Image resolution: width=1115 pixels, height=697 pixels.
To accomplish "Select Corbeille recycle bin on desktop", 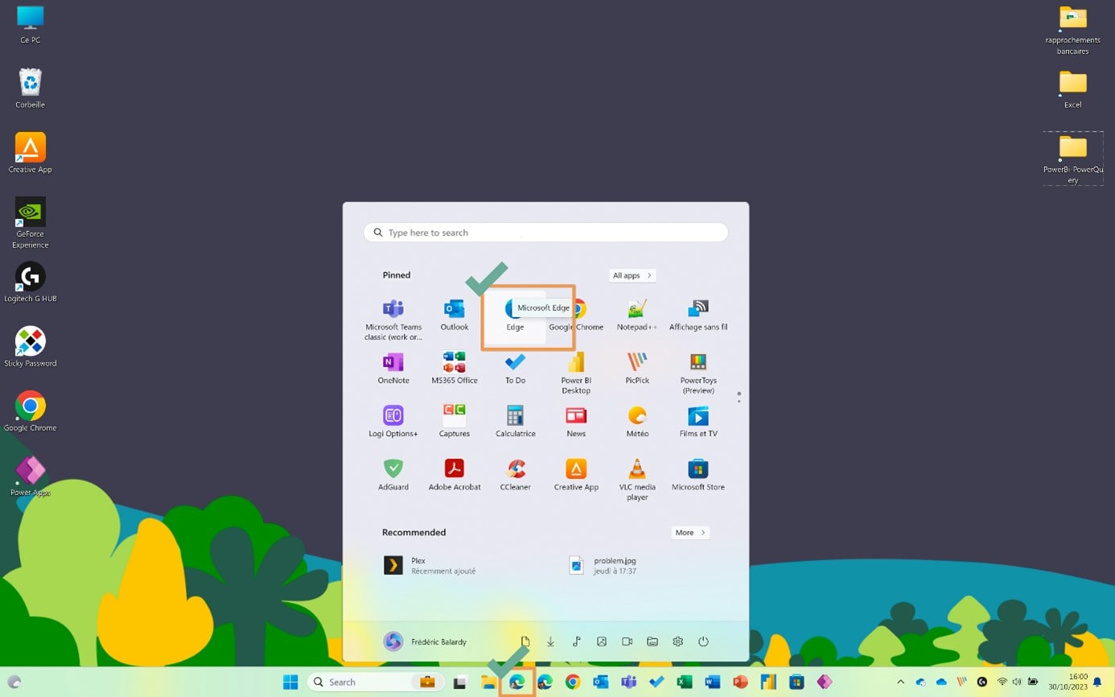I will 31,89.
